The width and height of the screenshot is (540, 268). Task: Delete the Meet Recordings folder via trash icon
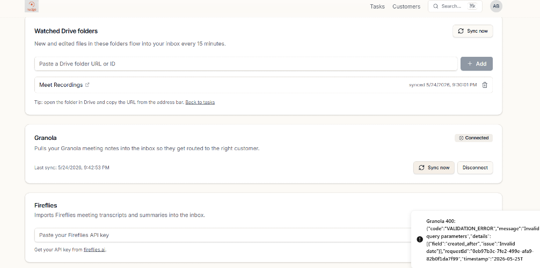click(x=485, y=85)
